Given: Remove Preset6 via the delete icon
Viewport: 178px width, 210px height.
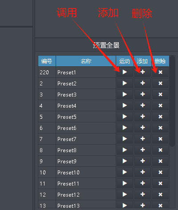Looking at the screenshot, I should point(160,128).
